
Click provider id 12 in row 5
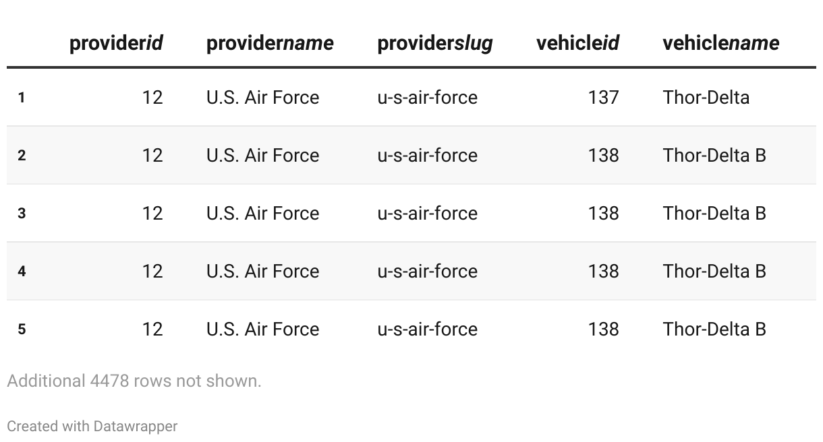click(152, 329)
